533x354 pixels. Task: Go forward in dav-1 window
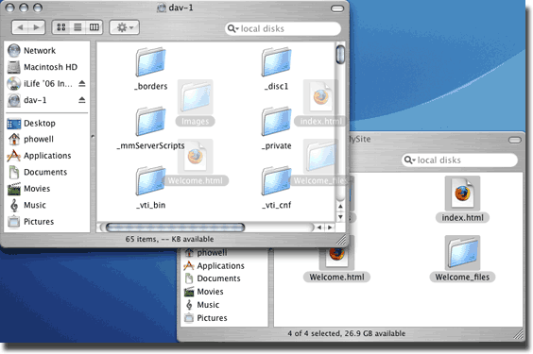pyautogui.click(x=37, y=27)
